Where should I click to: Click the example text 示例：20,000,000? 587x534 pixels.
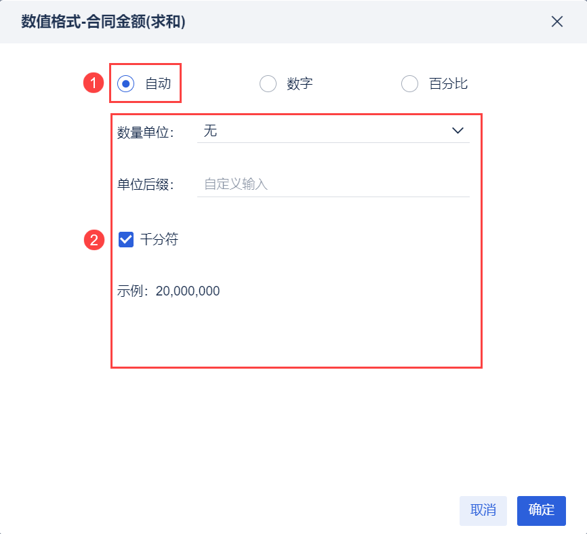(169, 291)
